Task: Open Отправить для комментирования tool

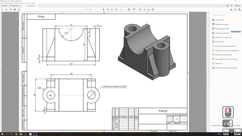Action: tap(225, 50)
